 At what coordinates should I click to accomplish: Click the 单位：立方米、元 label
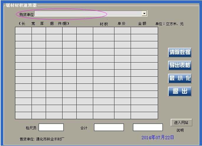[x=169, y=24]
